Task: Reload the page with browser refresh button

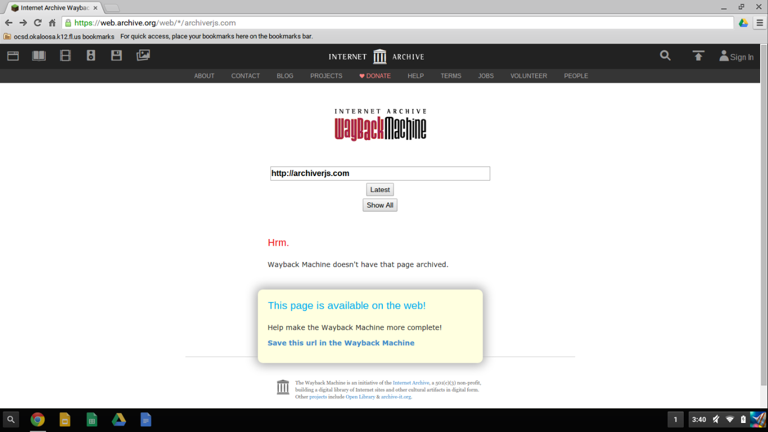Action: click(38, 23)
